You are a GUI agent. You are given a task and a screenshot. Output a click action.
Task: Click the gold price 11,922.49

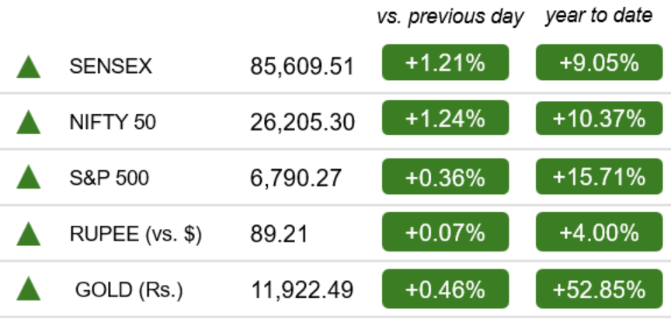(302, 290)
